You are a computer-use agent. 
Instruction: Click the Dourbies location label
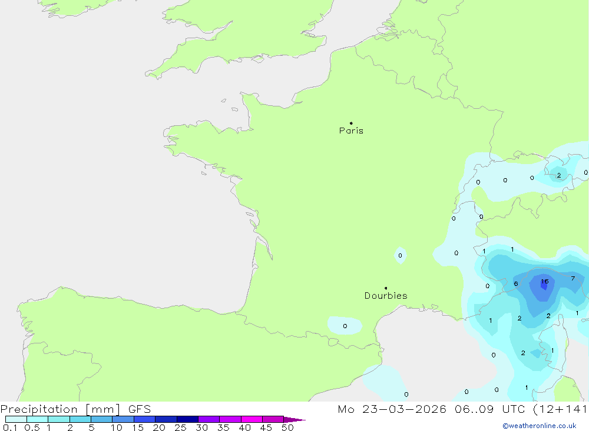click(x=386, y=296)
